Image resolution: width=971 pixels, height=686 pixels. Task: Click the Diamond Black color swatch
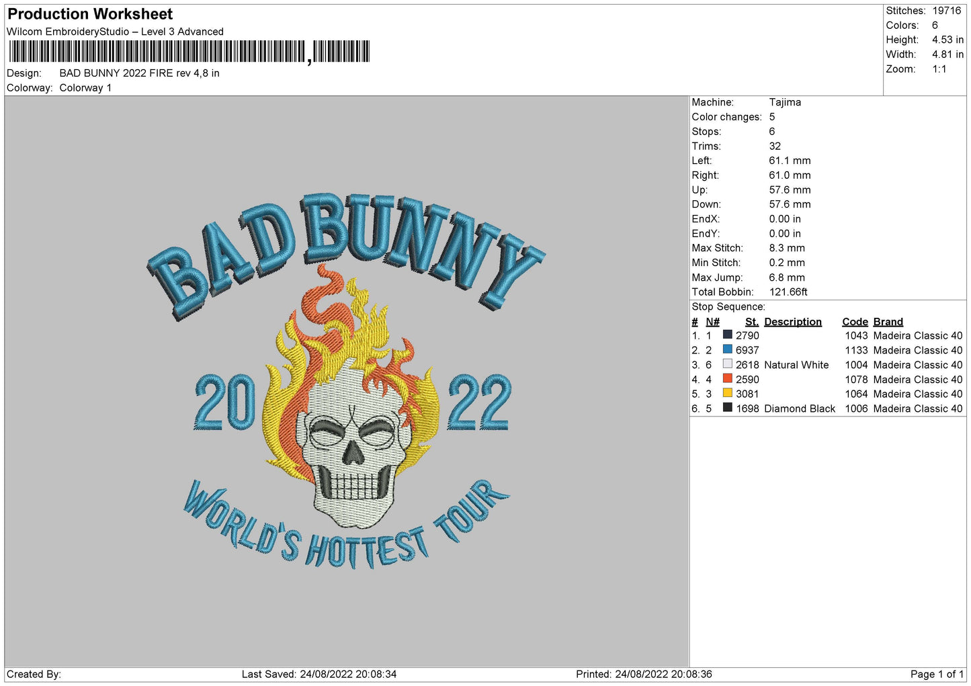[x=727, y=408]
